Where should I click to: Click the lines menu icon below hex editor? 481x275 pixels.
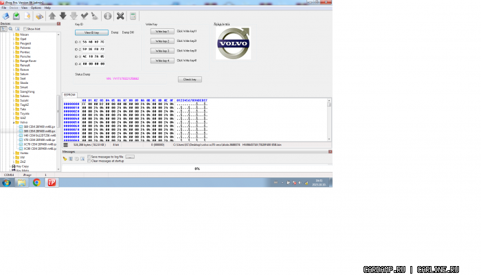(x=66, y=144)
